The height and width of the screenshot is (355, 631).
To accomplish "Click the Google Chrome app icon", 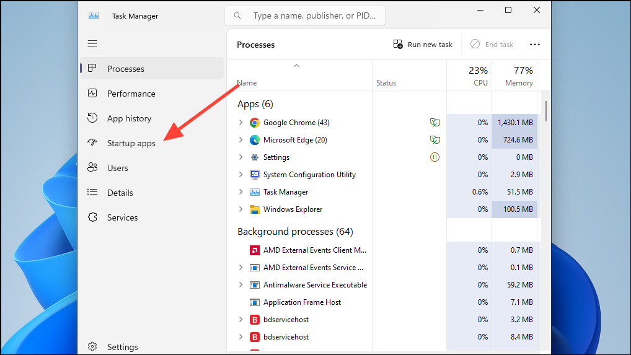I will [254, 123].
